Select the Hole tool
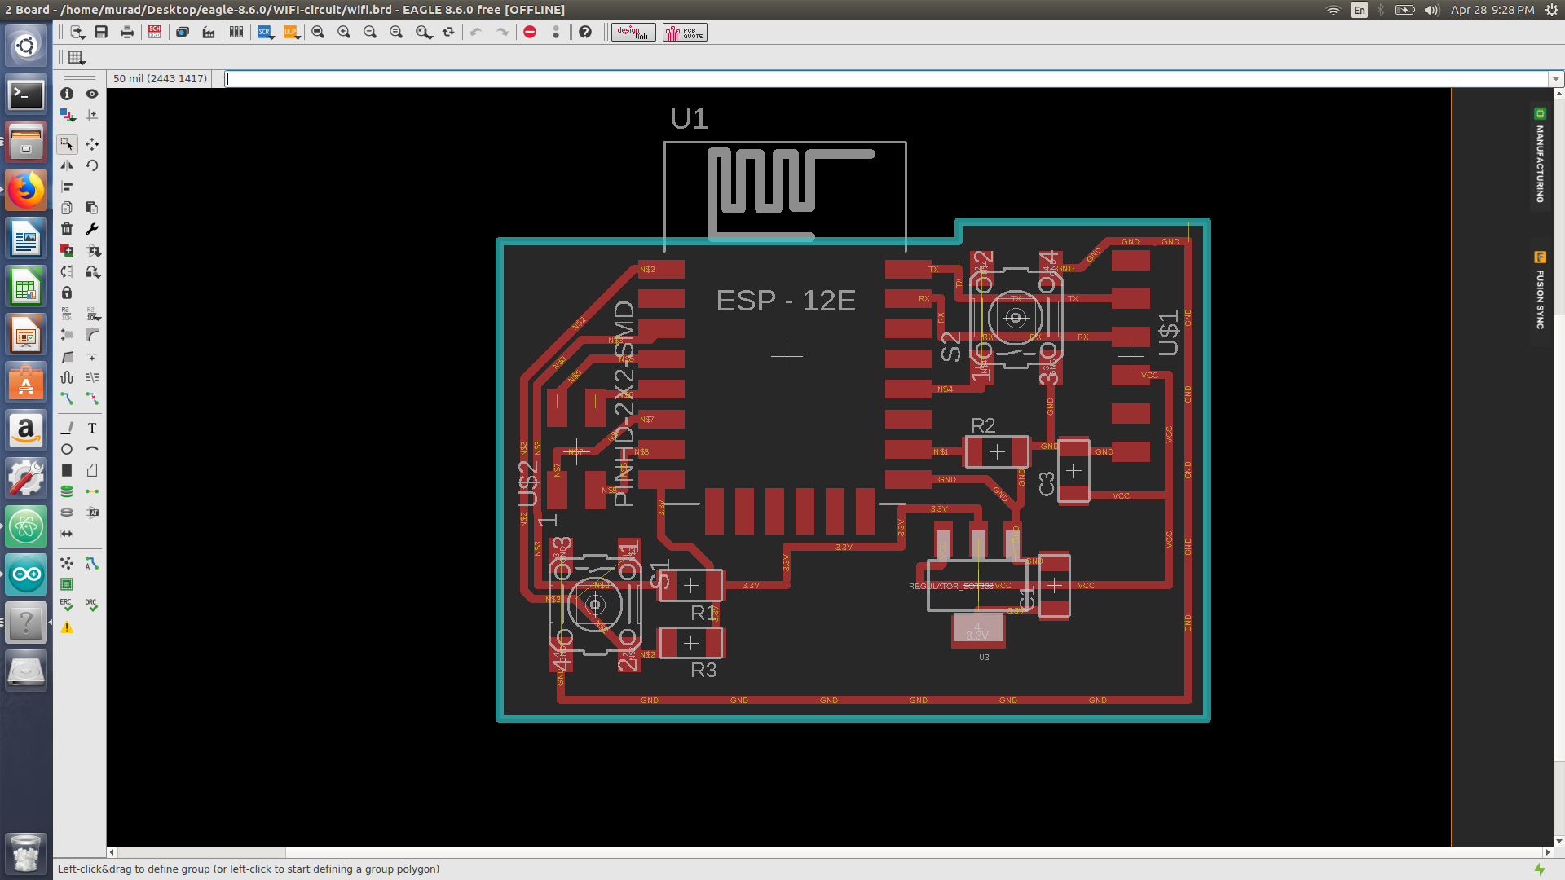Screen dimensions: 1565x880 tap(67, 513)
